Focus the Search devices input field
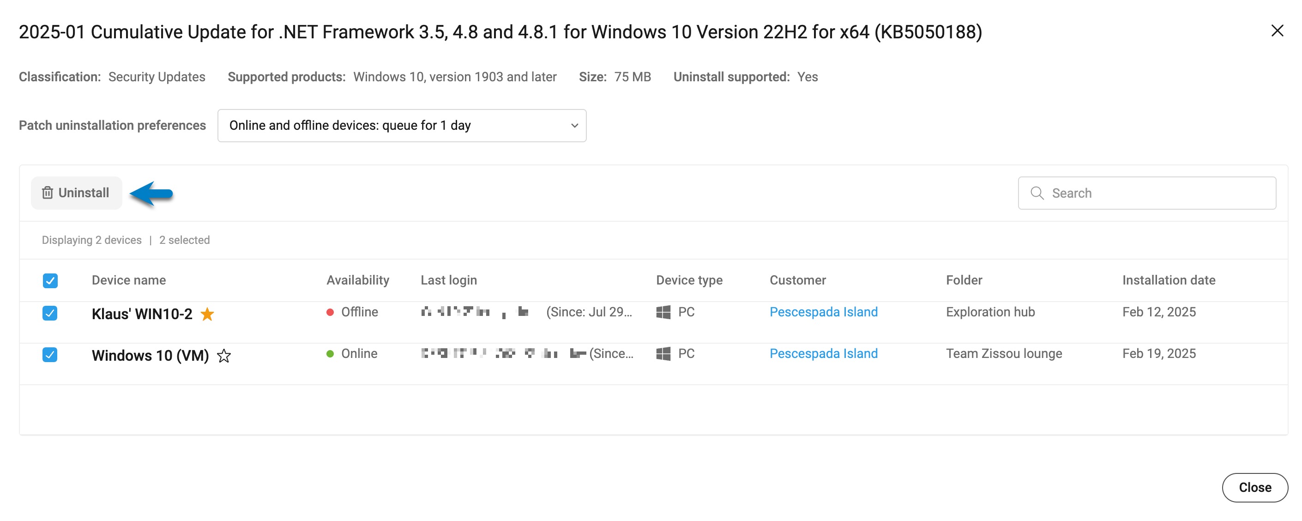 [1147, 193]
